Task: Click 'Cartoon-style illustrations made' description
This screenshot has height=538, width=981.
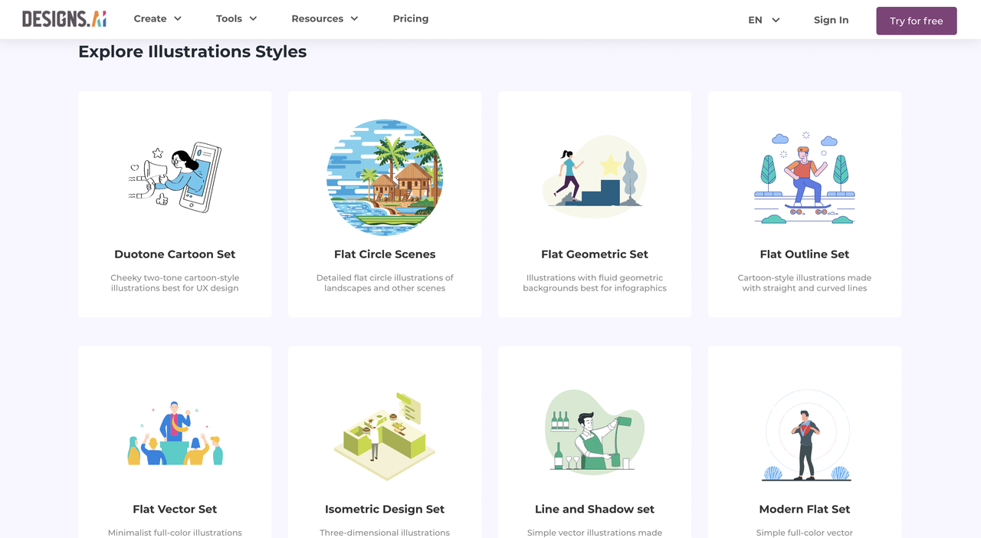Action: click(x=805, y=278)
